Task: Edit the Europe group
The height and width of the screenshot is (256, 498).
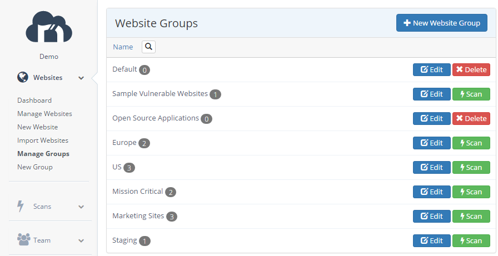Action: tap(432, 143)
